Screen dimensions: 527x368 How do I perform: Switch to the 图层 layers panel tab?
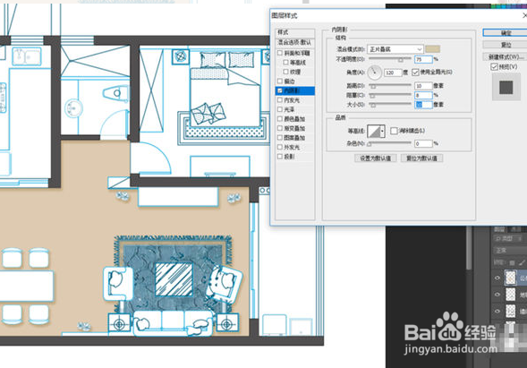click(499, 229)
